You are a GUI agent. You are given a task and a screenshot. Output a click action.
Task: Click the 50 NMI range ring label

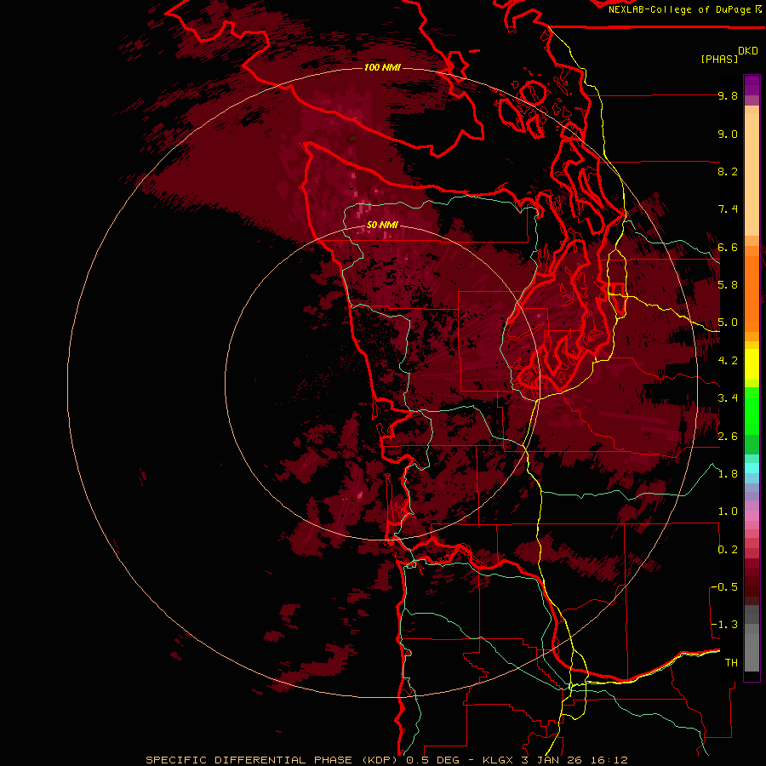(x=382, y=226)
